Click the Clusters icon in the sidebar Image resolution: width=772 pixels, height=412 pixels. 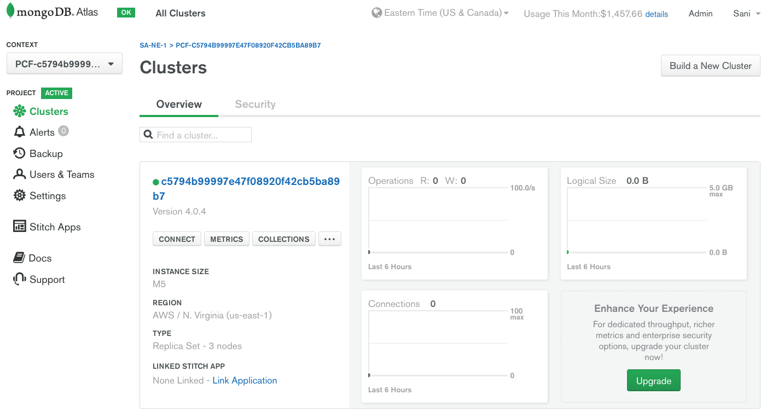click(x=20, y=112)
